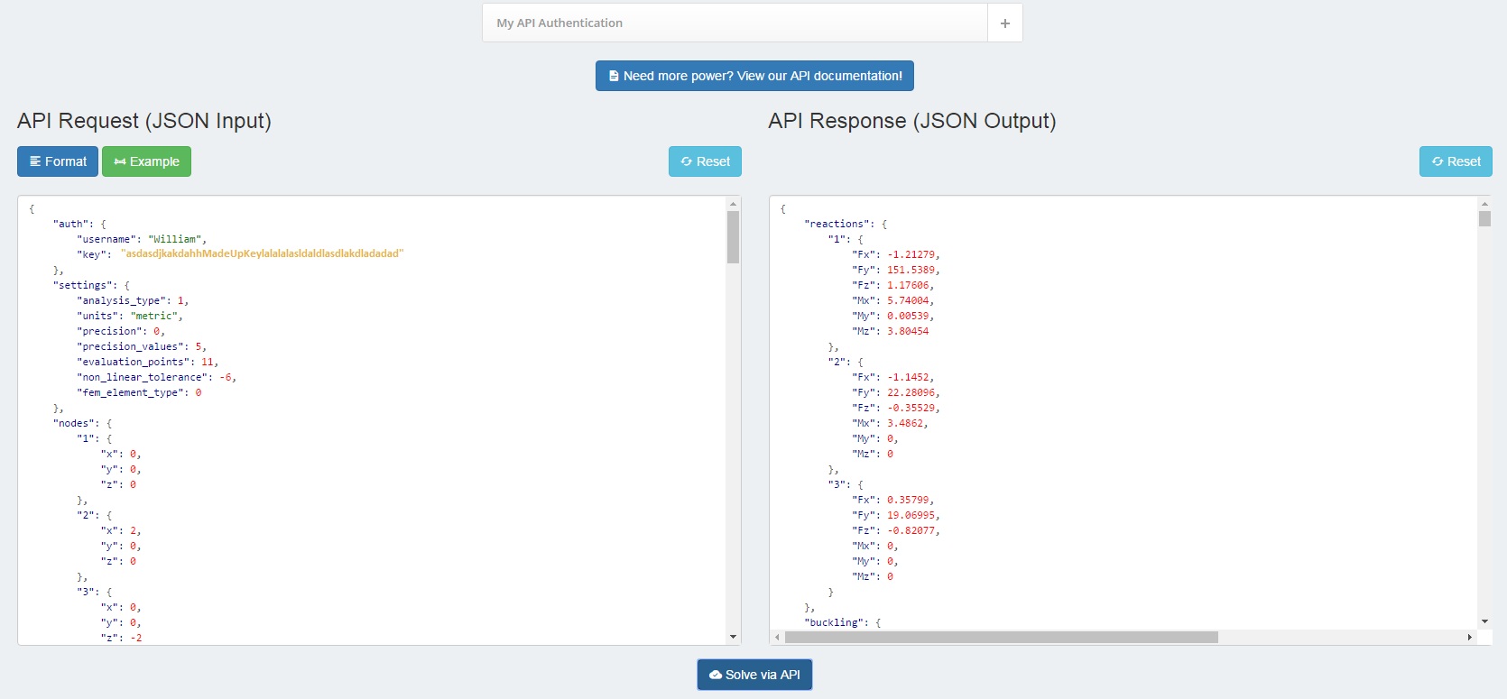Click the lines icon on the Format button
This screenshot has width=1507, height=699.
coord(35,161)
